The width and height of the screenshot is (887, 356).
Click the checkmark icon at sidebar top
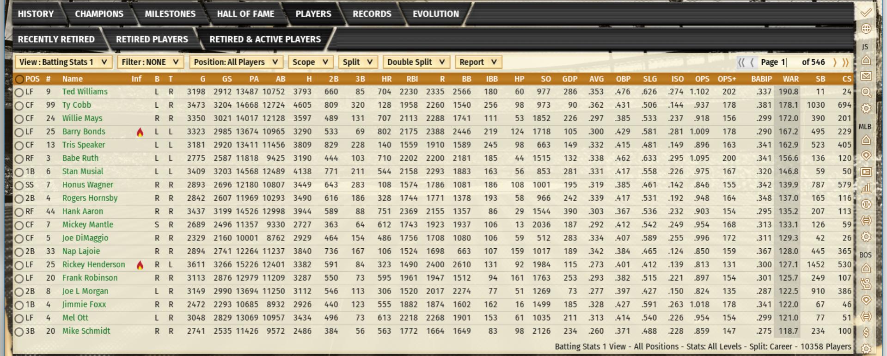866,12
